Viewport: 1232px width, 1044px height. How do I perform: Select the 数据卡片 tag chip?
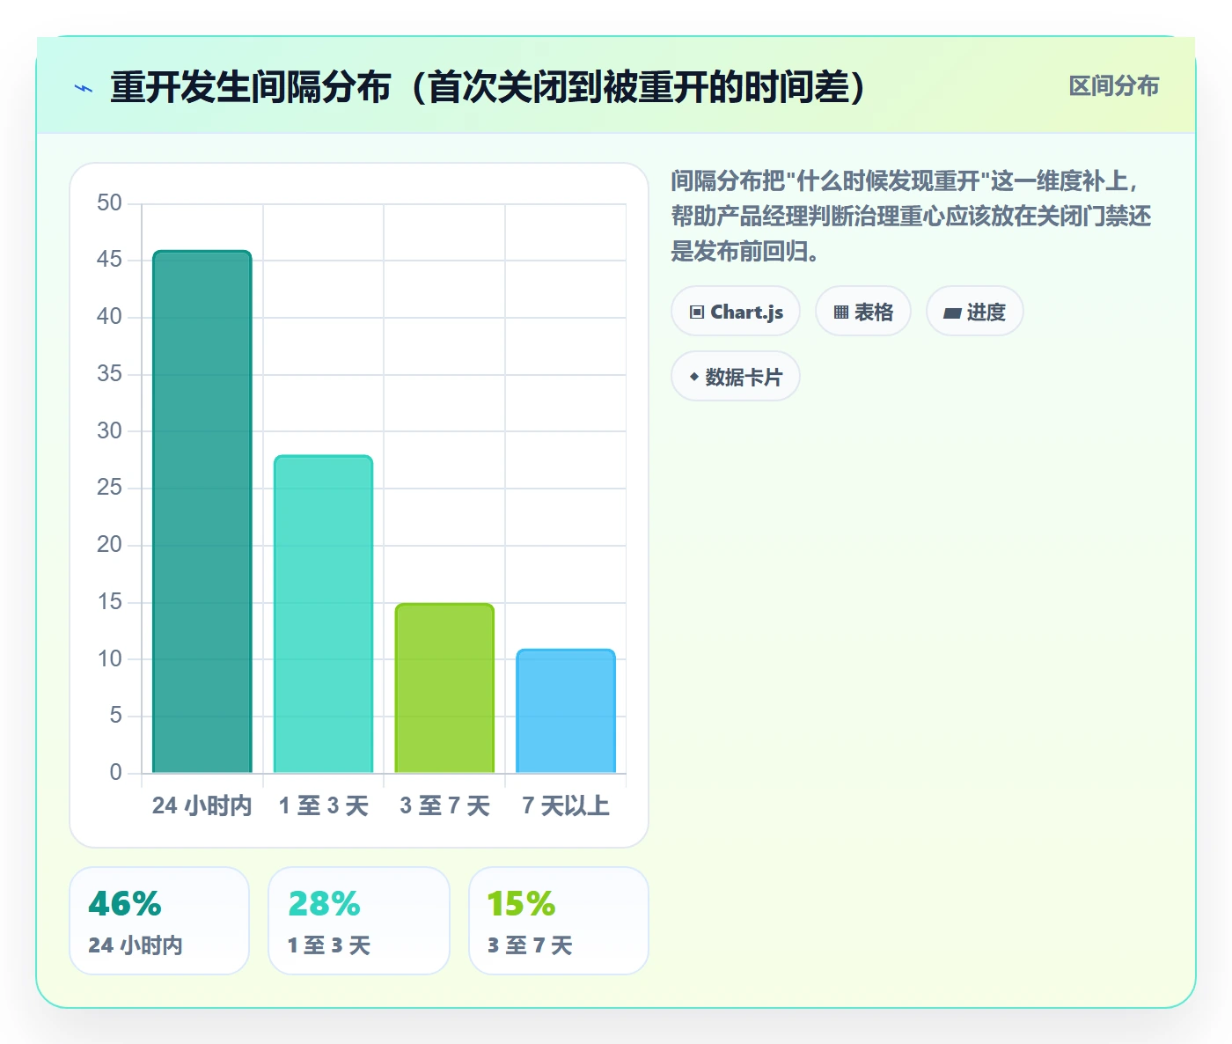coord(736,377)
